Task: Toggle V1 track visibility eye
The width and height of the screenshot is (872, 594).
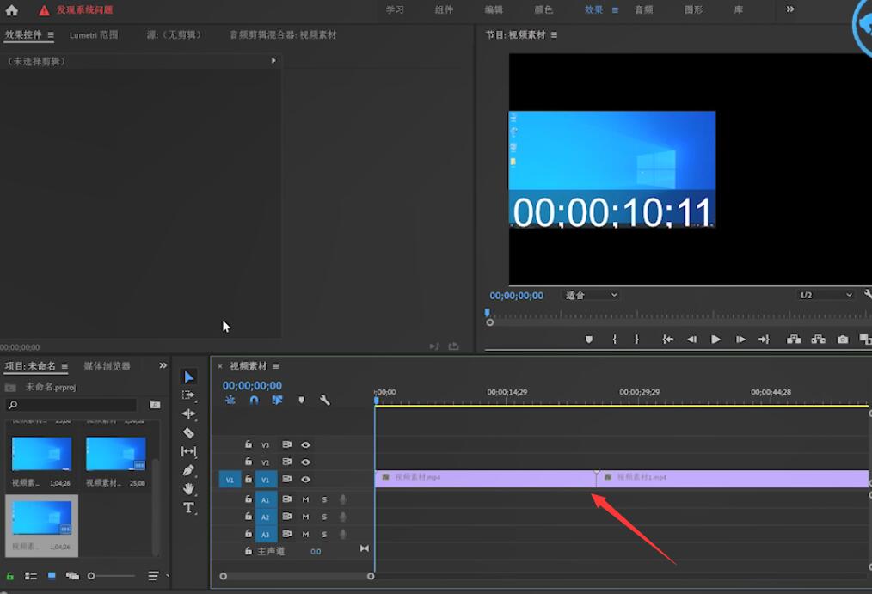Action: coord(305,480)
